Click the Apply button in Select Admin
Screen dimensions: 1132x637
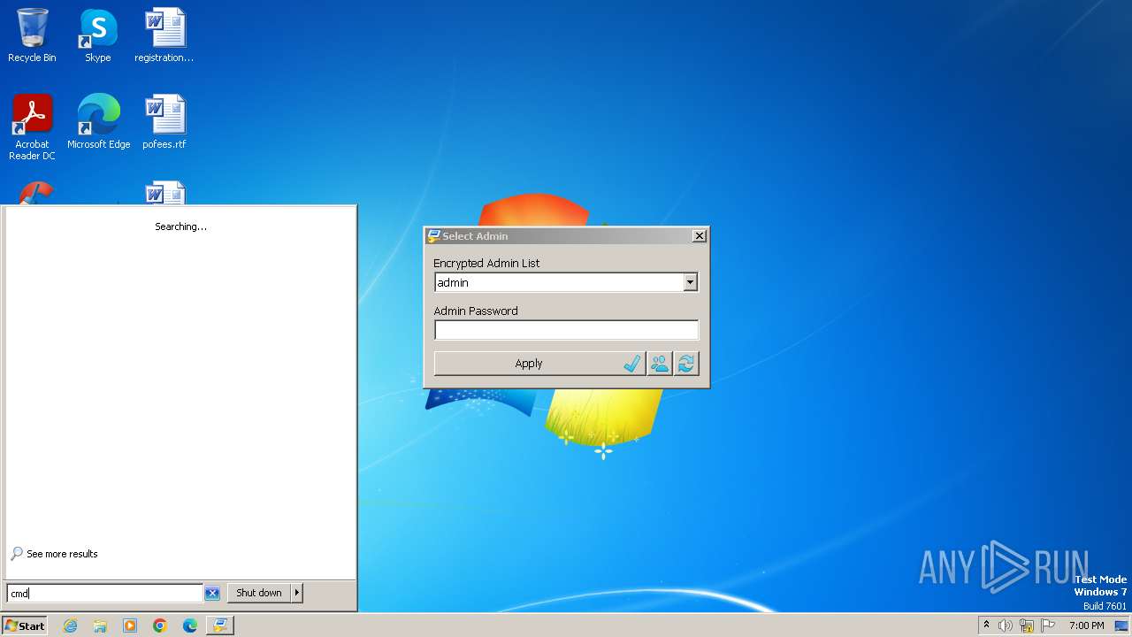[539, 364]
